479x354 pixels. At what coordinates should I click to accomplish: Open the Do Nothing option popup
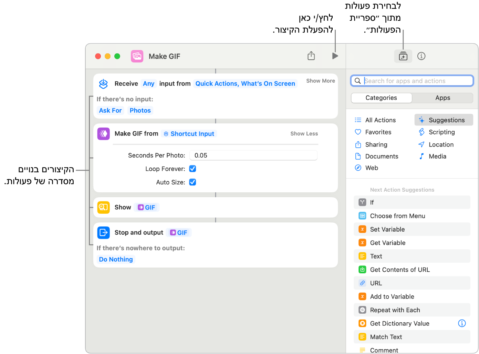tap(116, 260)
